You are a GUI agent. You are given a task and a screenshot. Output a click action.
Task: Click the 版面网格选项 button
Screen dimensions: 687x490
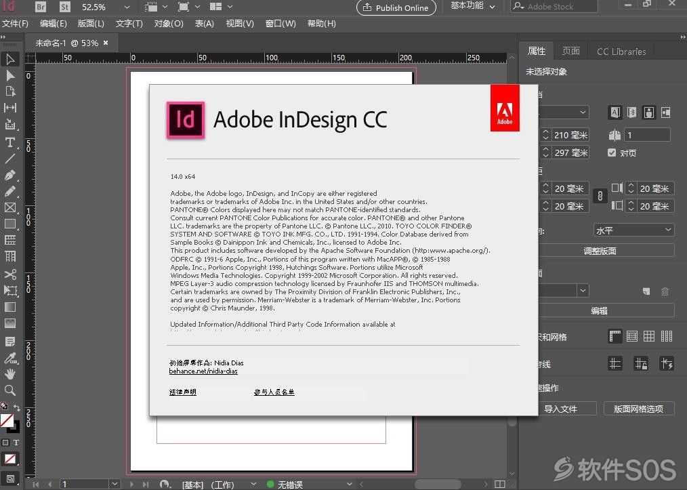638,409
